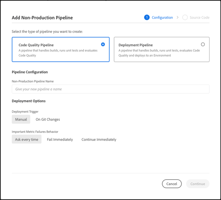Choose Fail Immediately option
Viewport: 221px width, 200px height.
point(60,139)
